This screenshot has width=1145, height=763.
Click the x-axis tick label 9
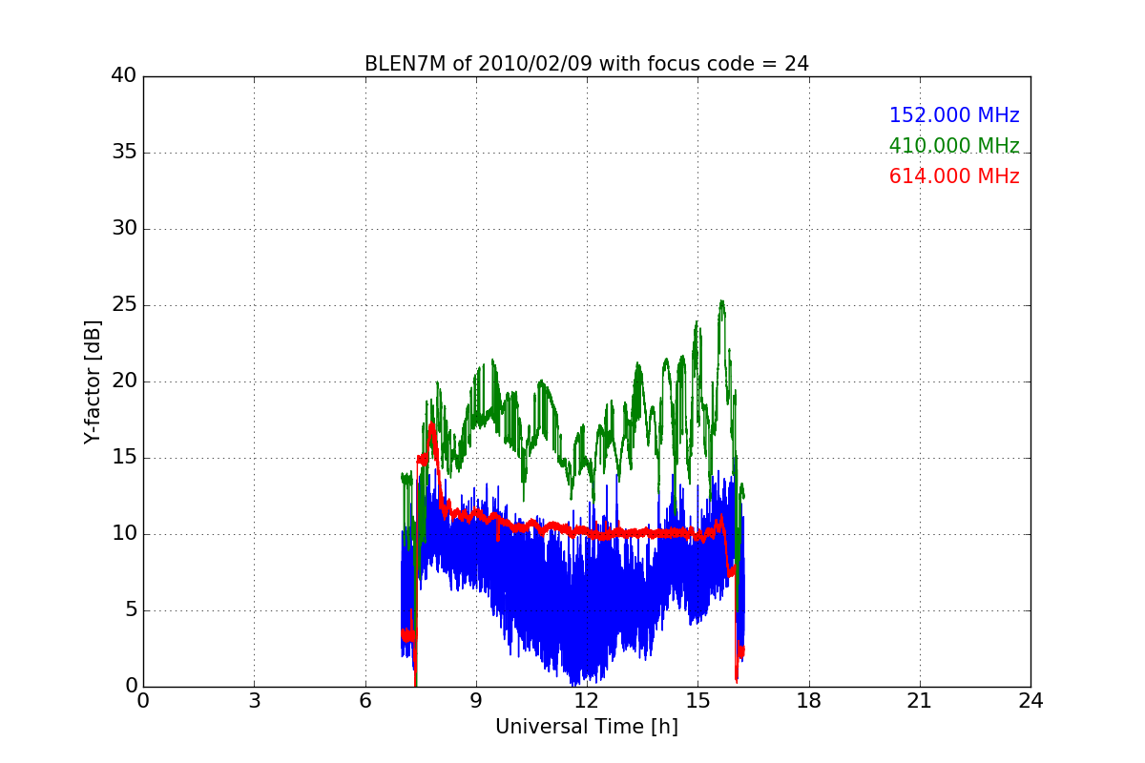(476, 700)
